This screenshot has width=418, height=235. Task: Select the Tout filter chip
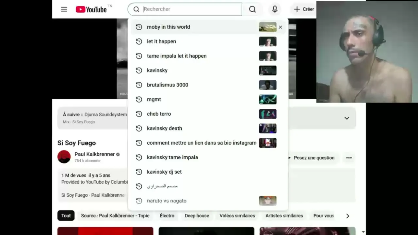tap(66, 216)
